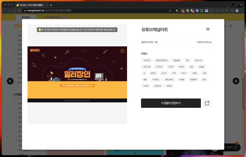The width and height of the screenshot is (246, 157).
Task: Select the 스탠드 keyword tag
Action: (x=195, y=73)
